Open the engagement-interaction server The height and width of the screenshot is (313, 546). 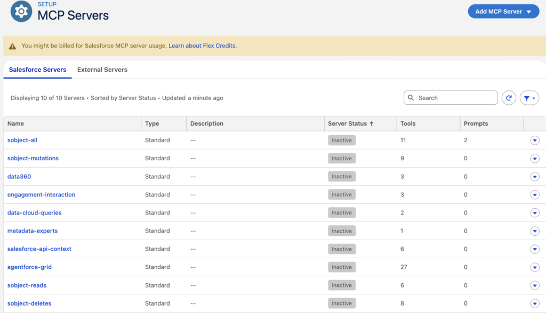click(41, 194)
